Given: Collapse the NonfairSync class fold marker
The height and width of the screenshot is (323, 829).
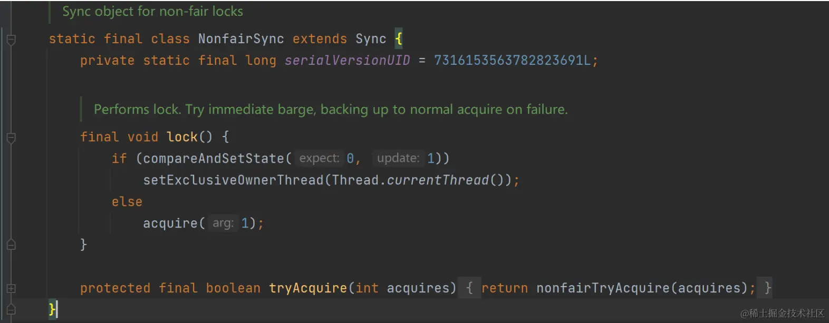Looking at the screenshot, I should point(11,40).
